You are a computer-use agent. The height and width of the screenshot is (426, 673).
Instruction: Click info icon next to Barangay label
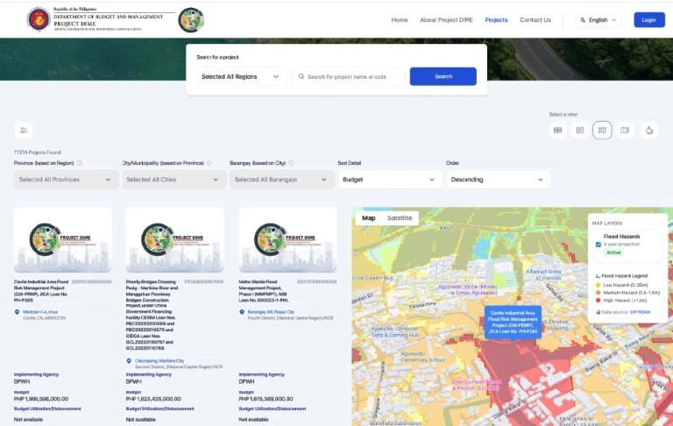pos(292,163)
